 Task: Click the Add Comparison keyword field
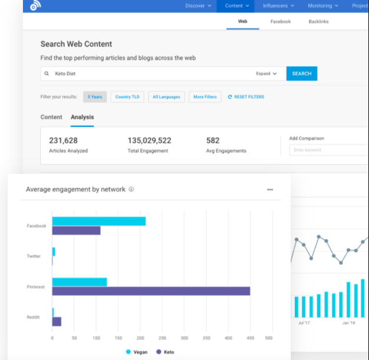[x=328, y=150]
